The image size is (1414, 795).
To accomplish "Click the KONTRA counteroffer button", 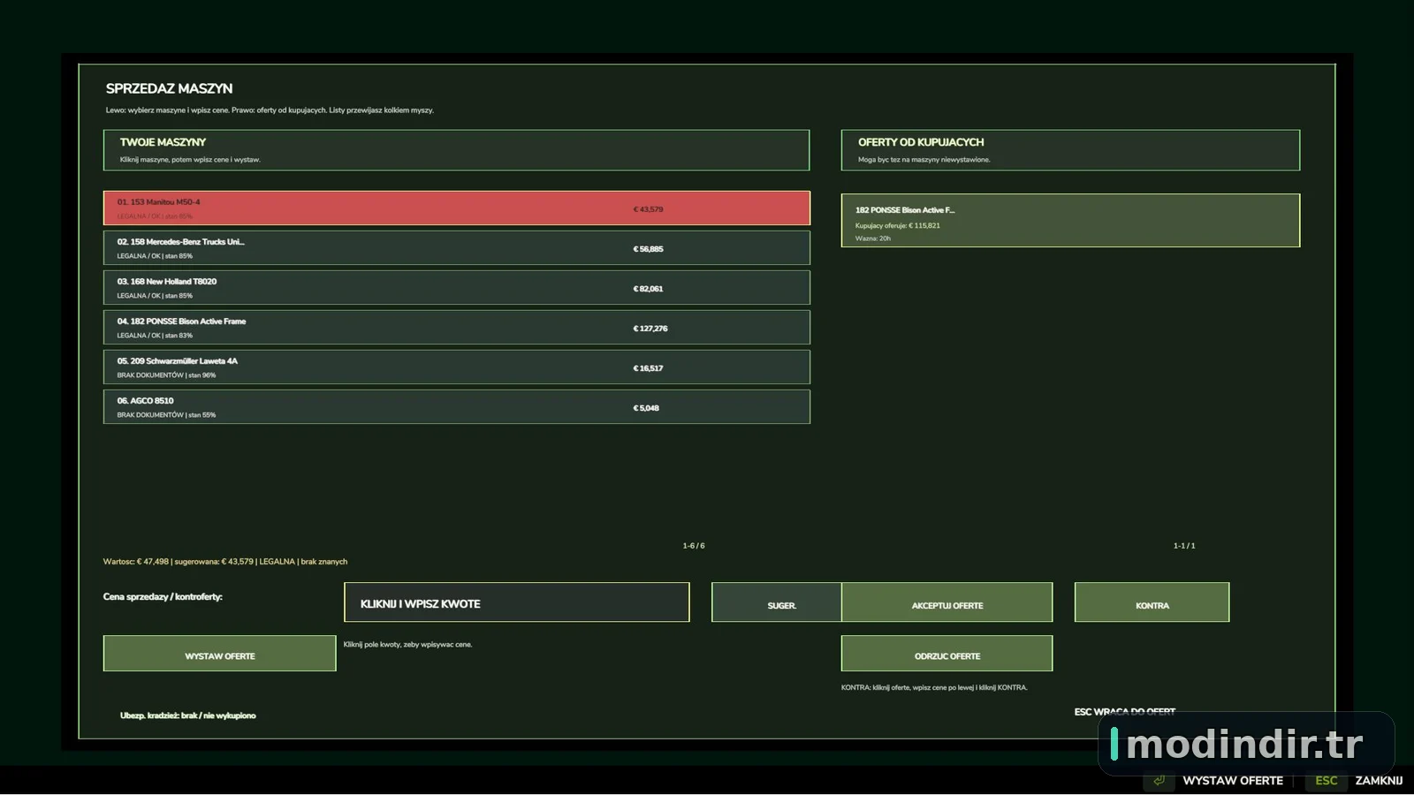I will point(1152,602).
